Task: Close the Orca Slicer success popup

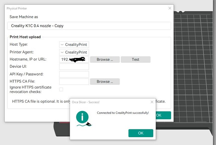Action: point(152,102)
